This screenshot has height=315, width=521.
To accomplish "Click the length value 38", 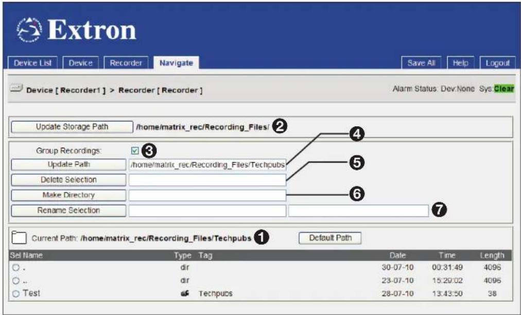I will [492, 294].
